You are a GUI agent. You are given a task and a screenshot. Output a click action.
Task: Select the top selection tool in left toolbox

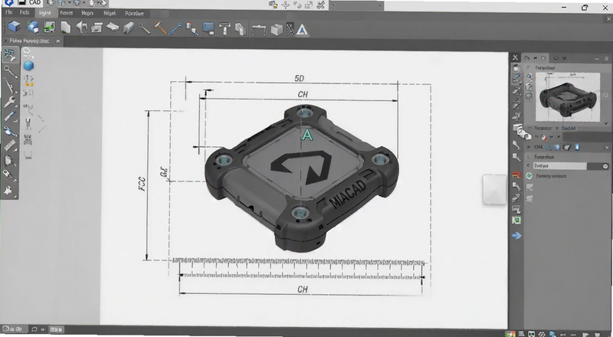pos(9,55)
